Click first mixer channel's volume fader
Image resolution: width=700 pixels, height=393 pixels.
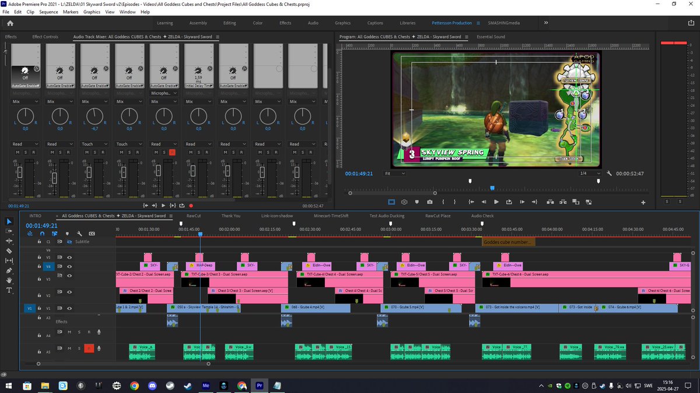tap(20, 173)
